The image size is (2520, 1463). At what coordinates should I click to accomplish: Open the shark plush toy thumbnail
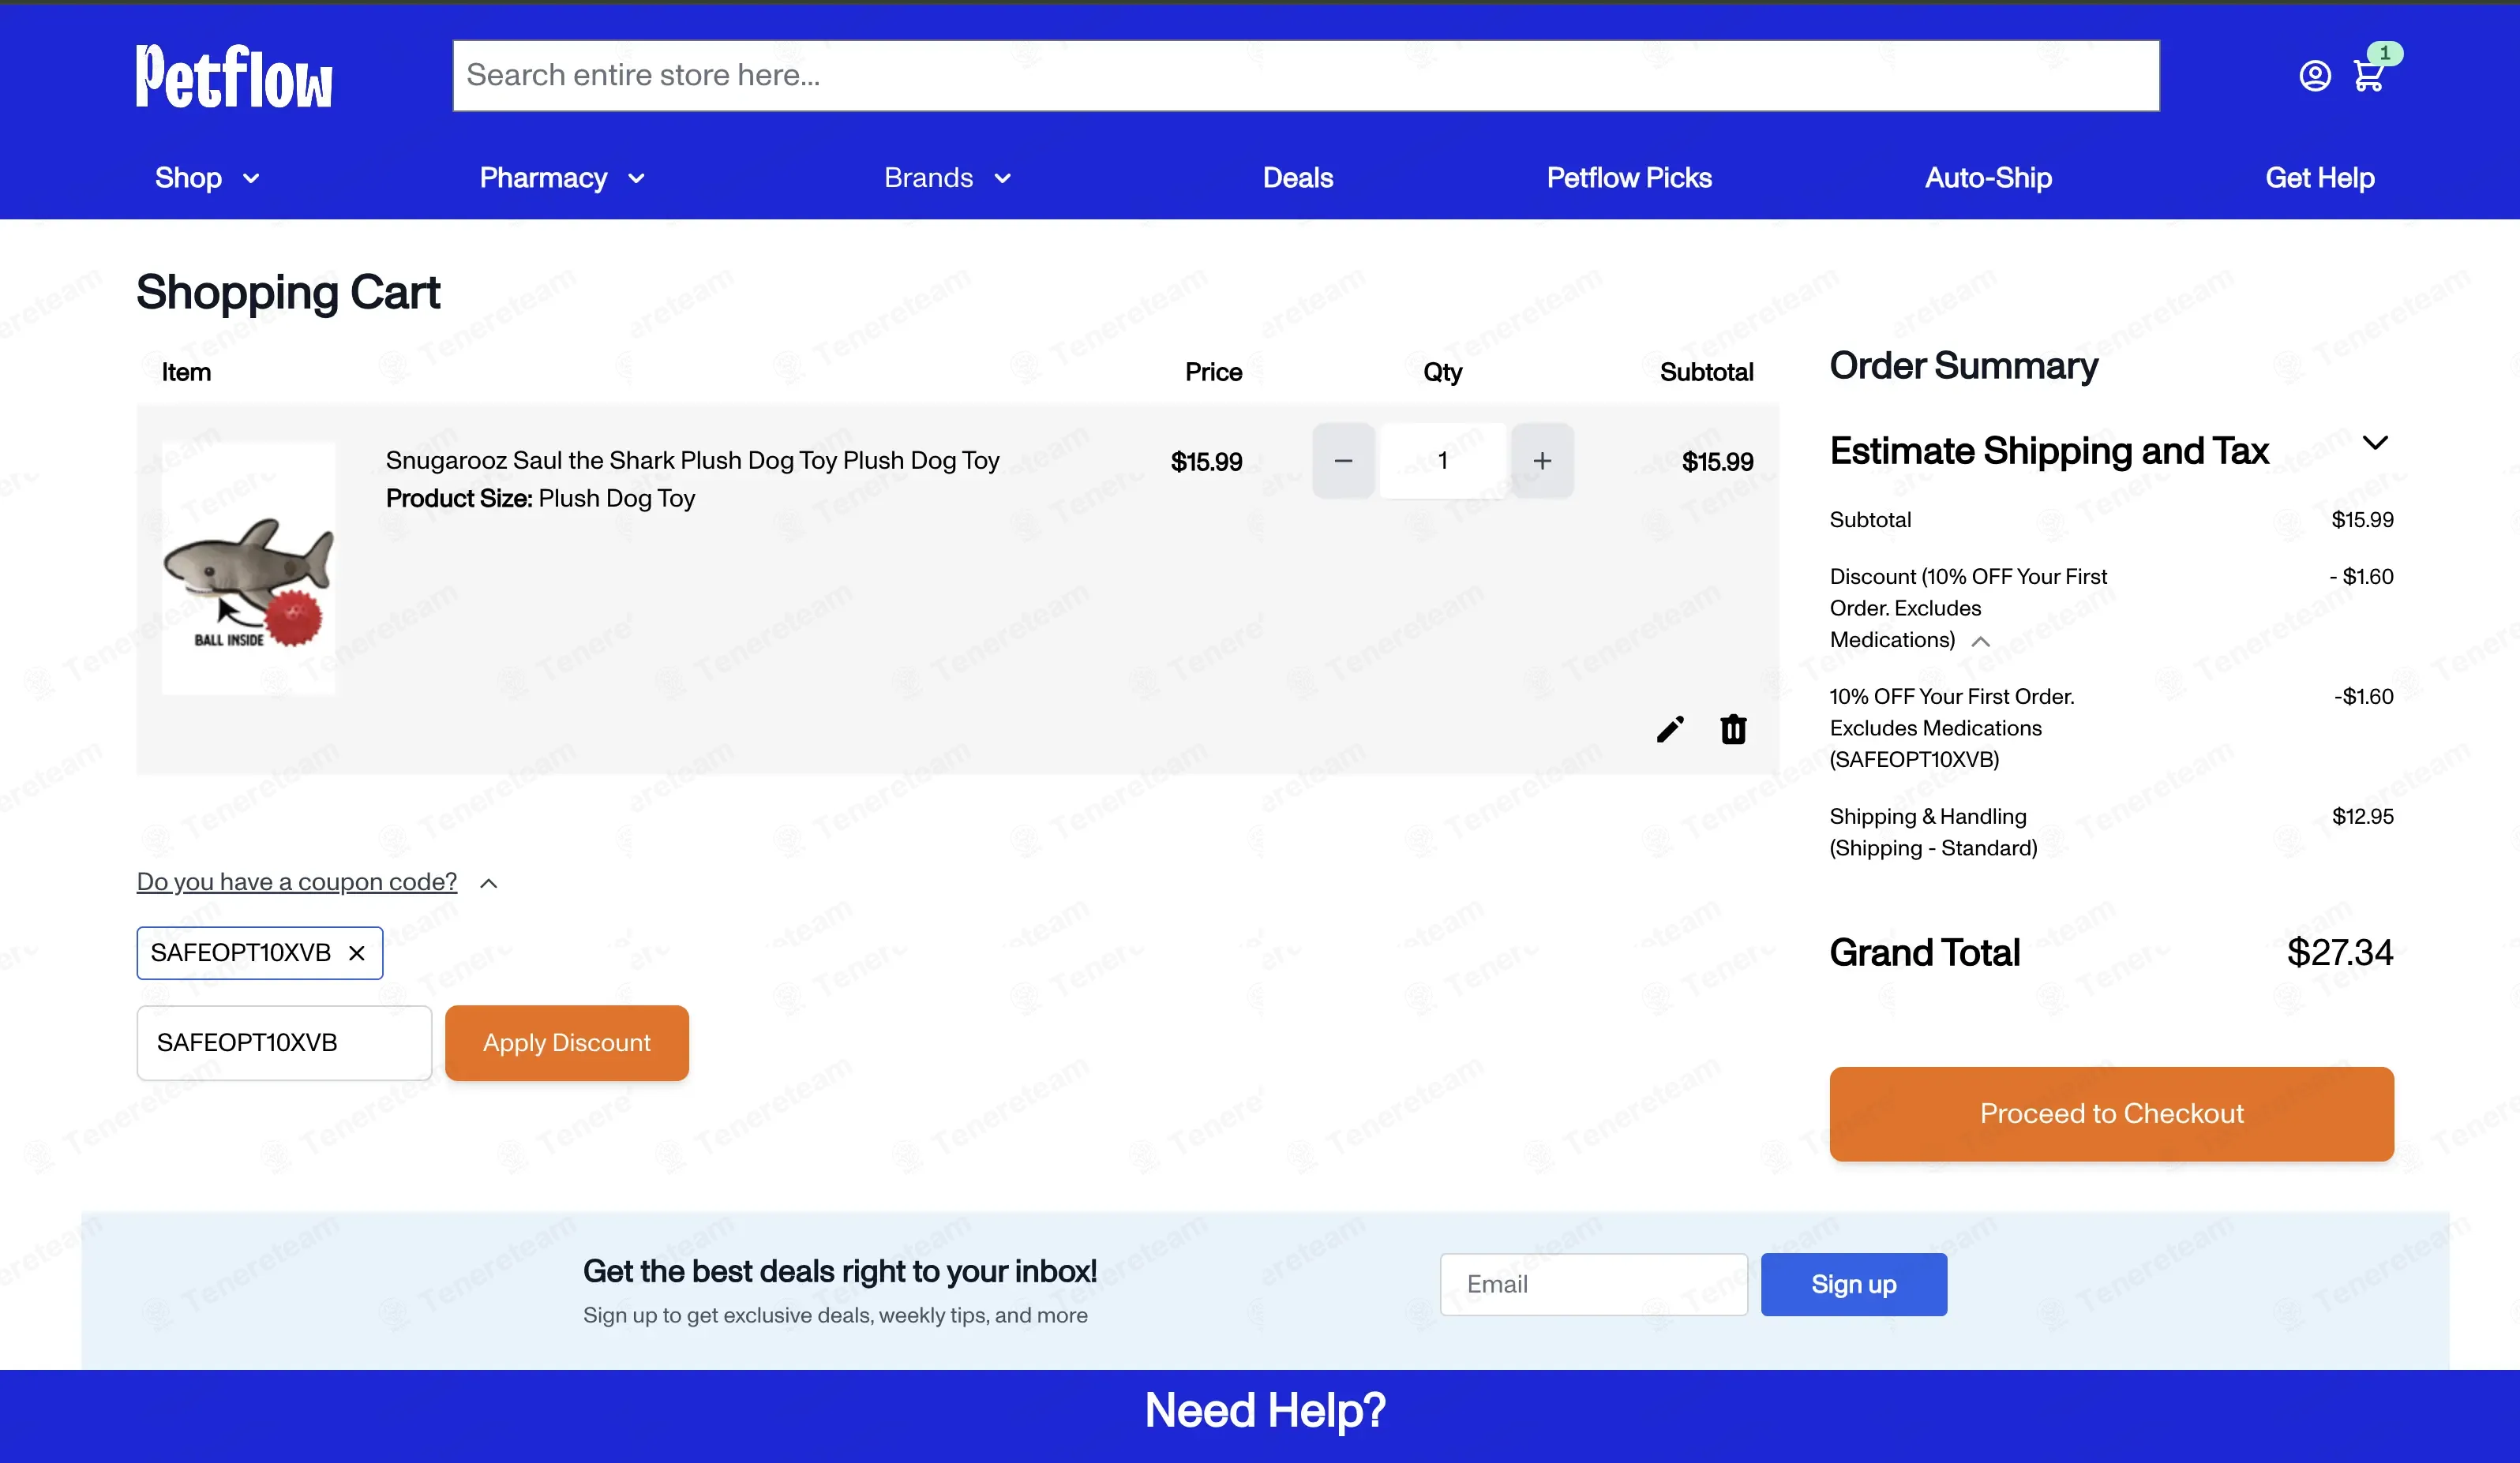[x=248, y=570]
